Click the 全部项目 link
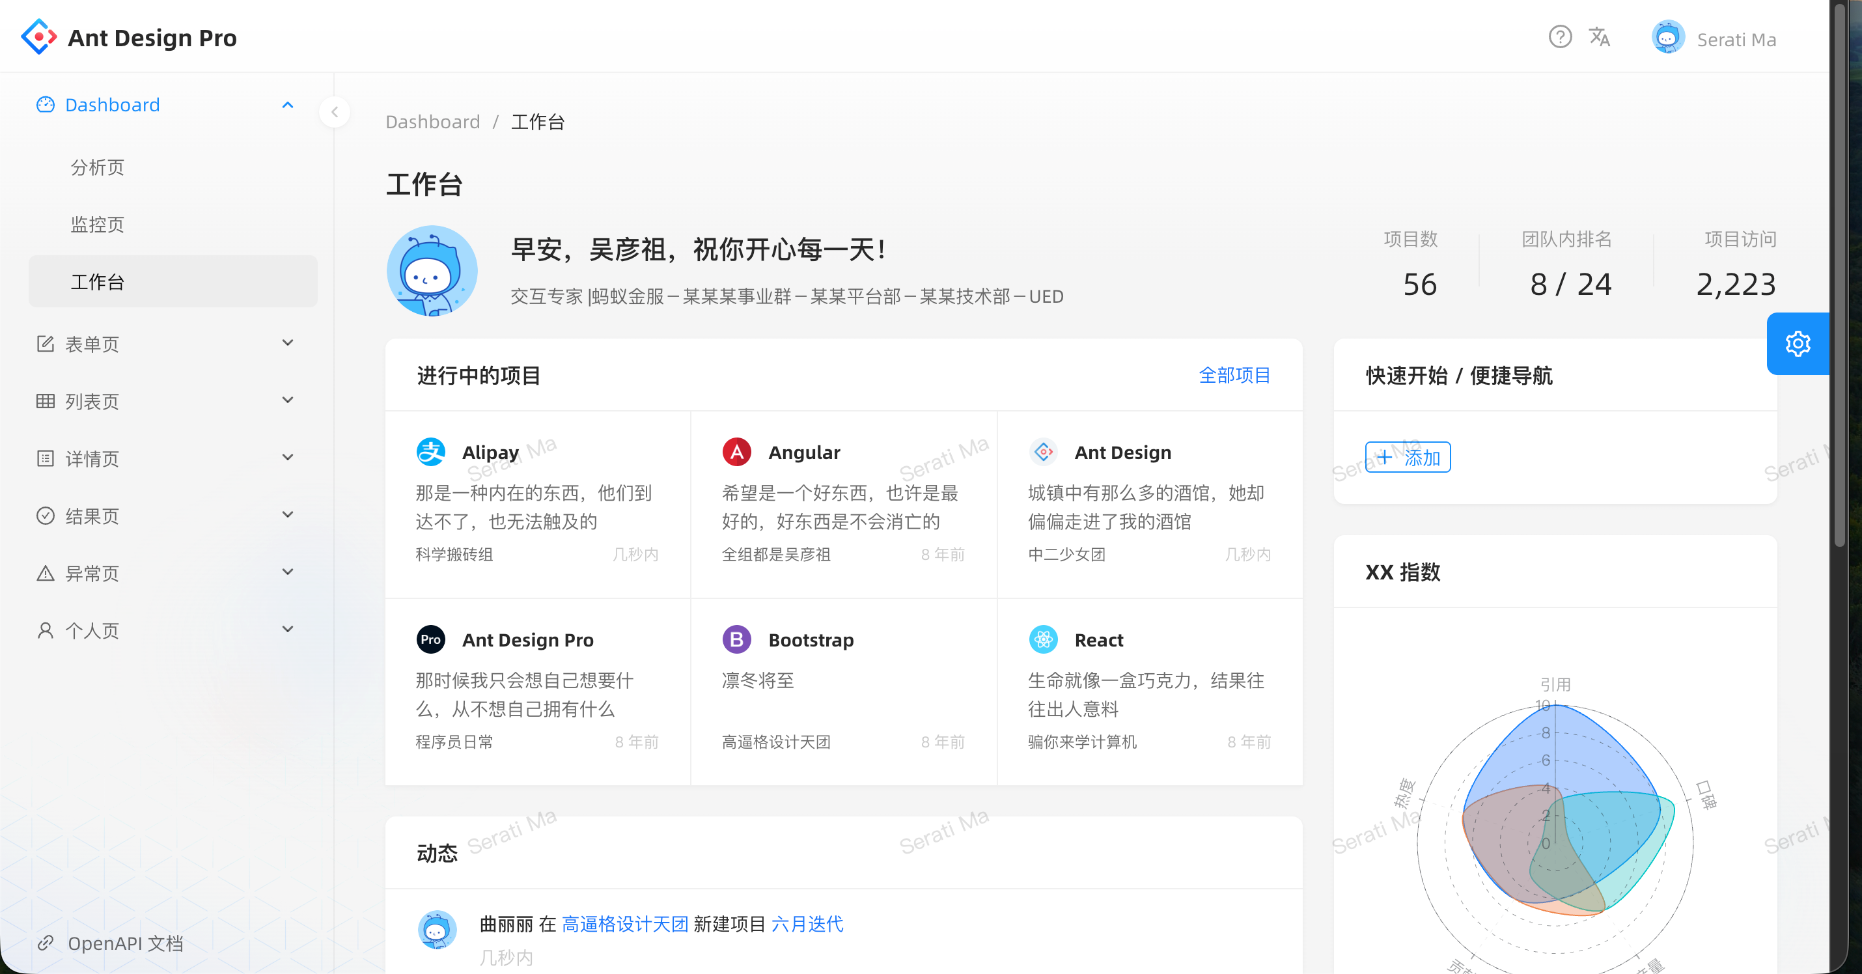Screen dimensions: 1862x974 coord(1234,375)
